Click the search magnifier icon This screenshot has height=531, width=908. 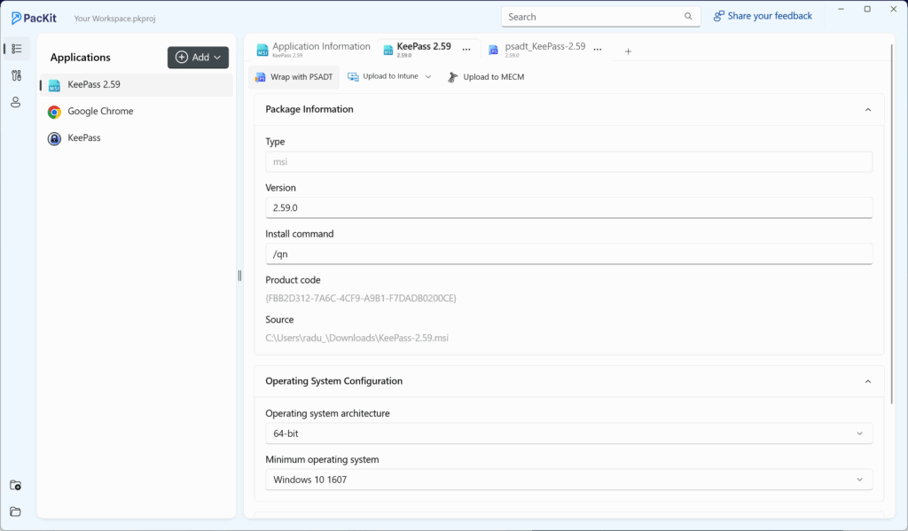pos(688,17)
